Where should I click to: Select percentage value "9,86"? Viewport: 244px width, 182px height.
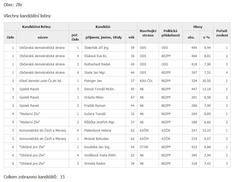(x=207, y=147)
